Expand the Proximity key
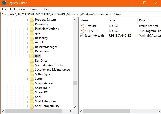The image size is (161, 114). (x=27, y=24)
